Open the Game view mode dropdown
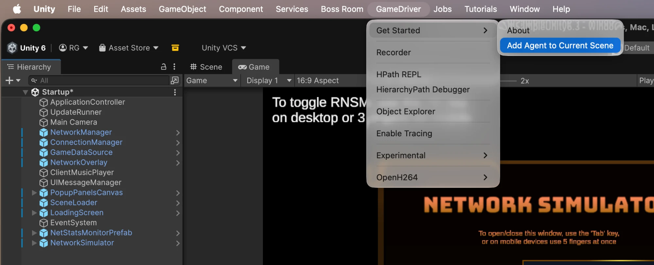Image resolution: width=654 pixels, height=265 pixels. (x=212, y=80)
